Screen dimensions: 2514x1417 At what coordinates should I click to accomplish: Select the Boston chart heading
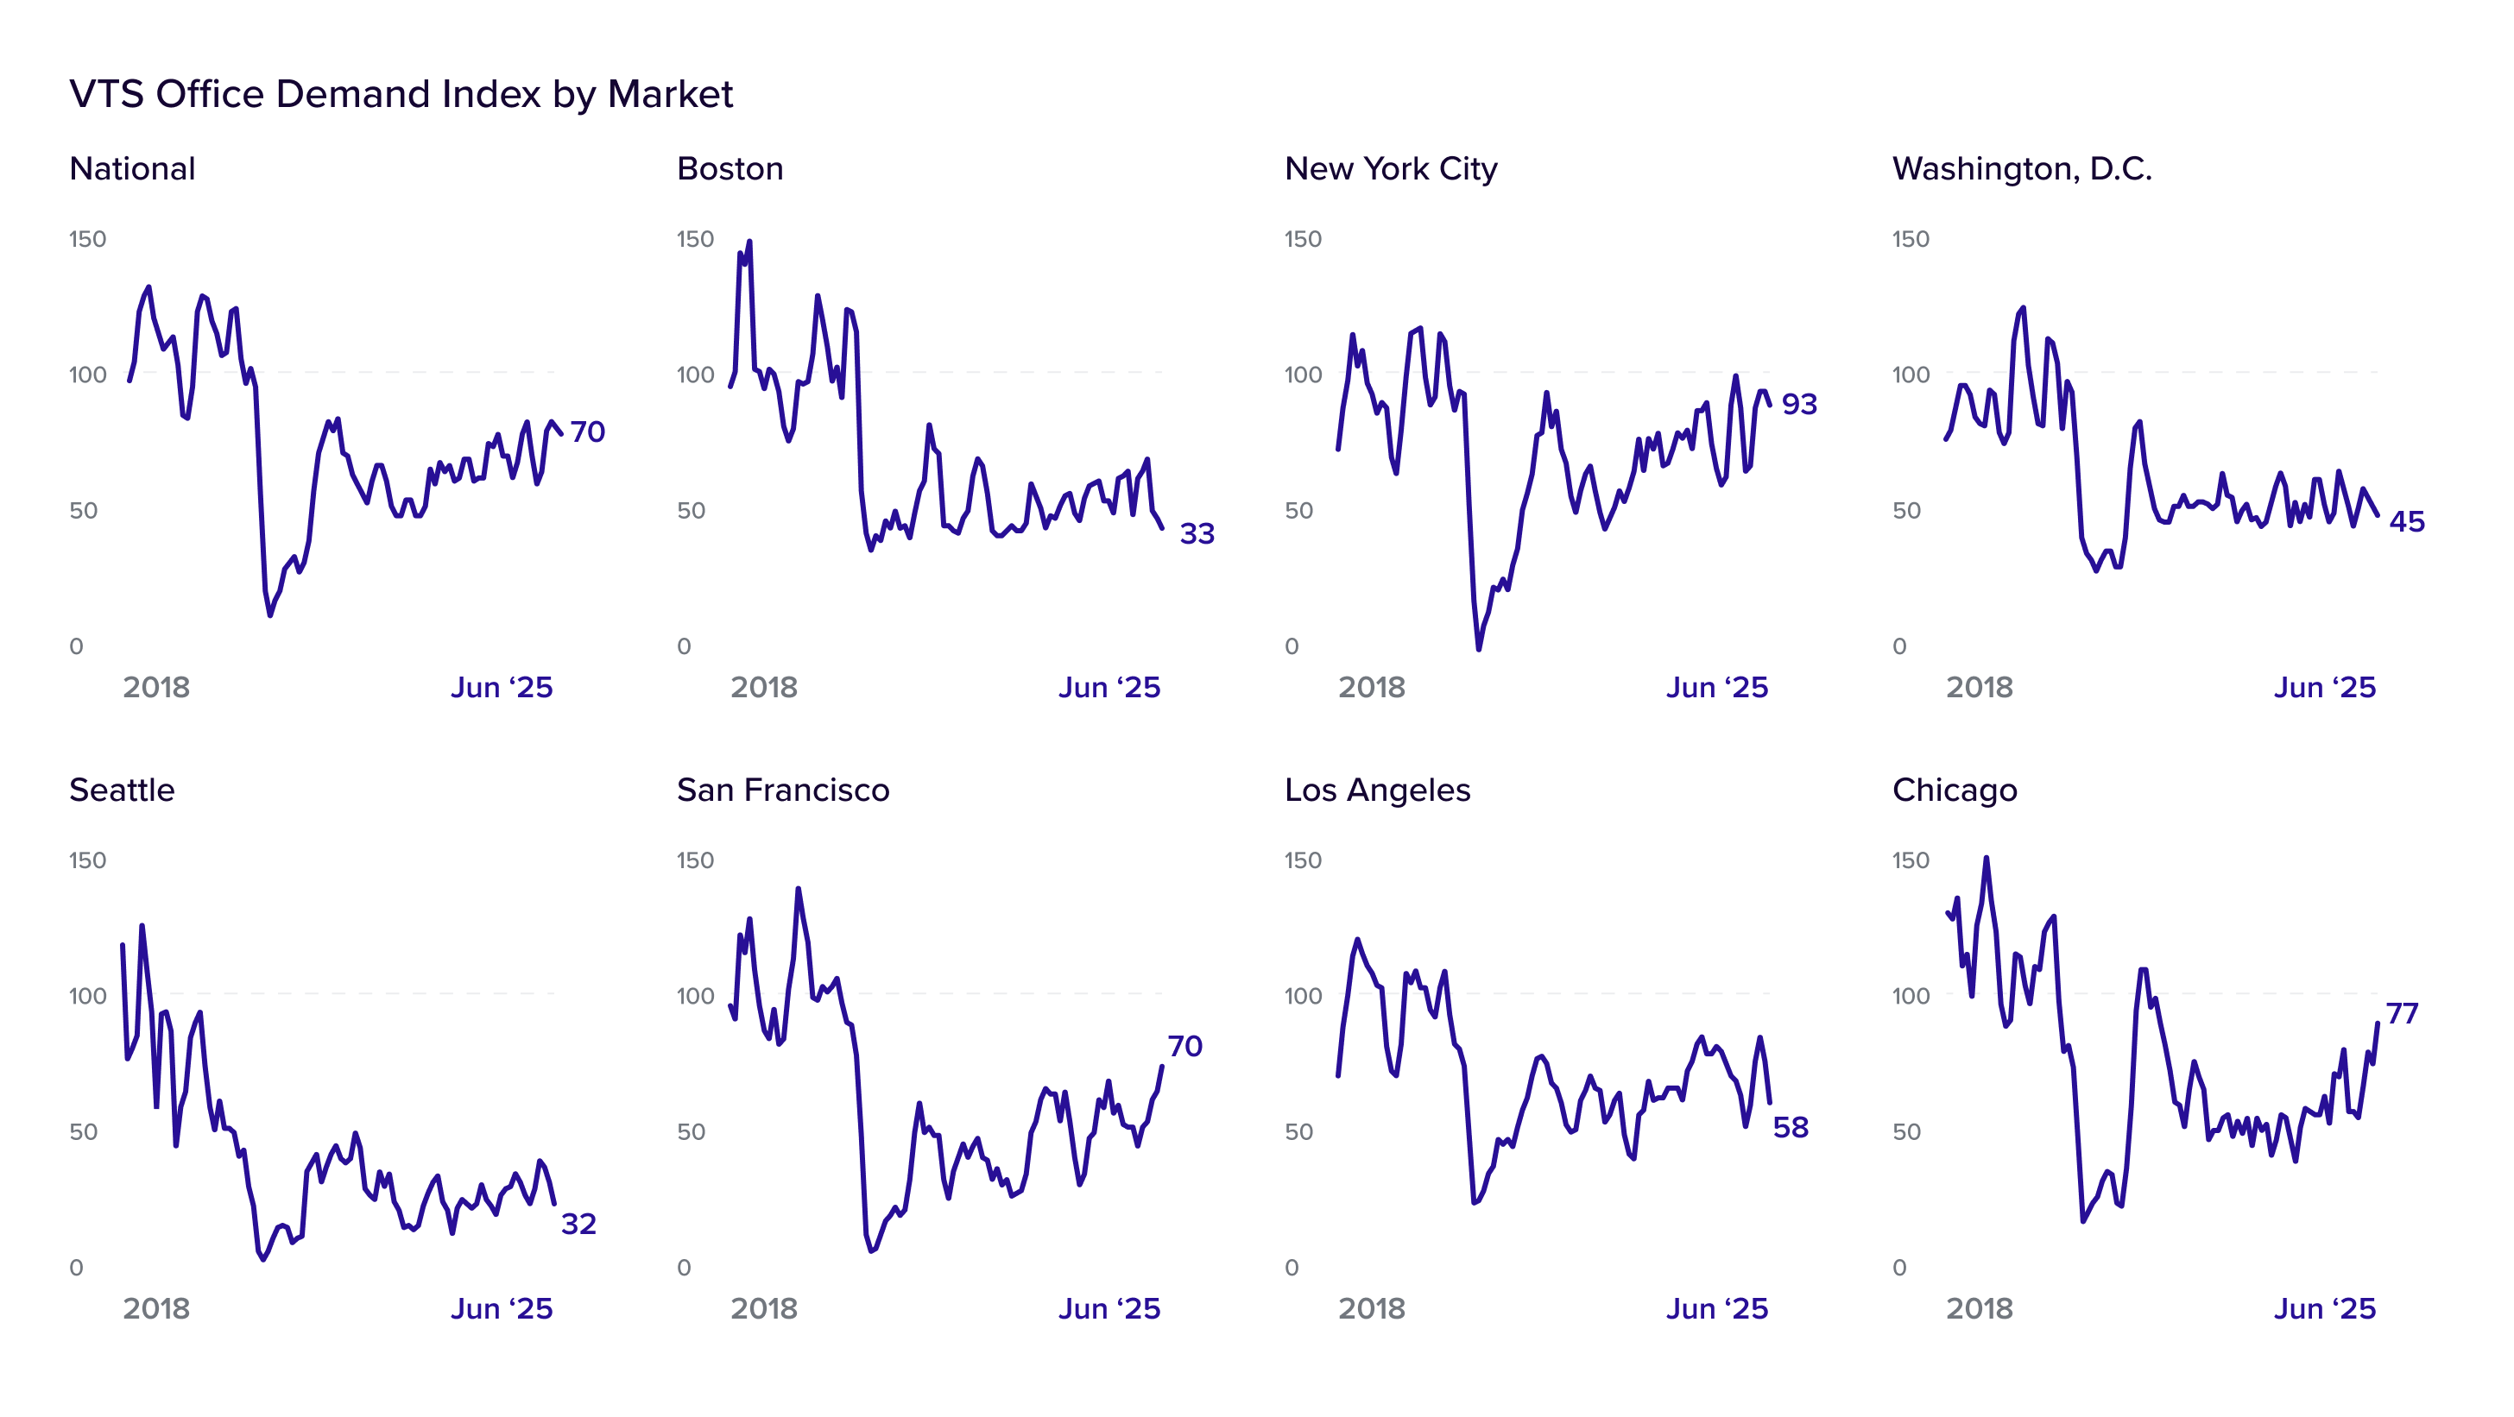730,169
